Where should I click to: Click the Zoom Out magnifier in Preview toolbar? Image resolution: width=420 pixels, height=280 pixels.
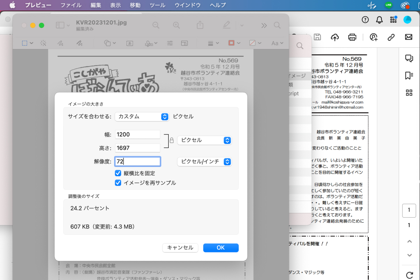point(156,25)
